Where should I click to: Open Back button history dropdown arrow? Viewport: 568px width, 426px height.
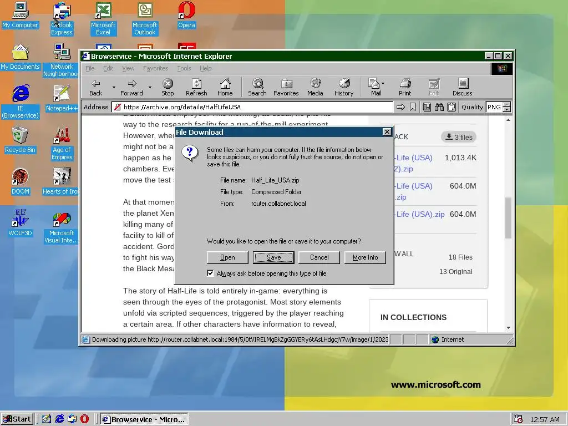coord(114,87)
